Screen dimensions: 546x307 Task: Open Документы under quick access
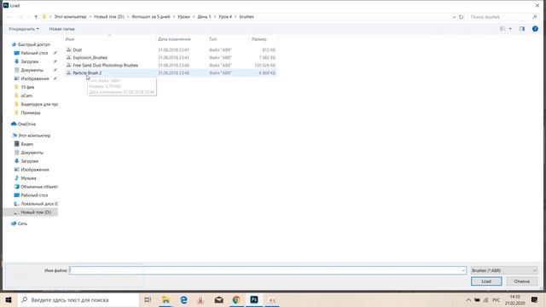tap(32, 70)
